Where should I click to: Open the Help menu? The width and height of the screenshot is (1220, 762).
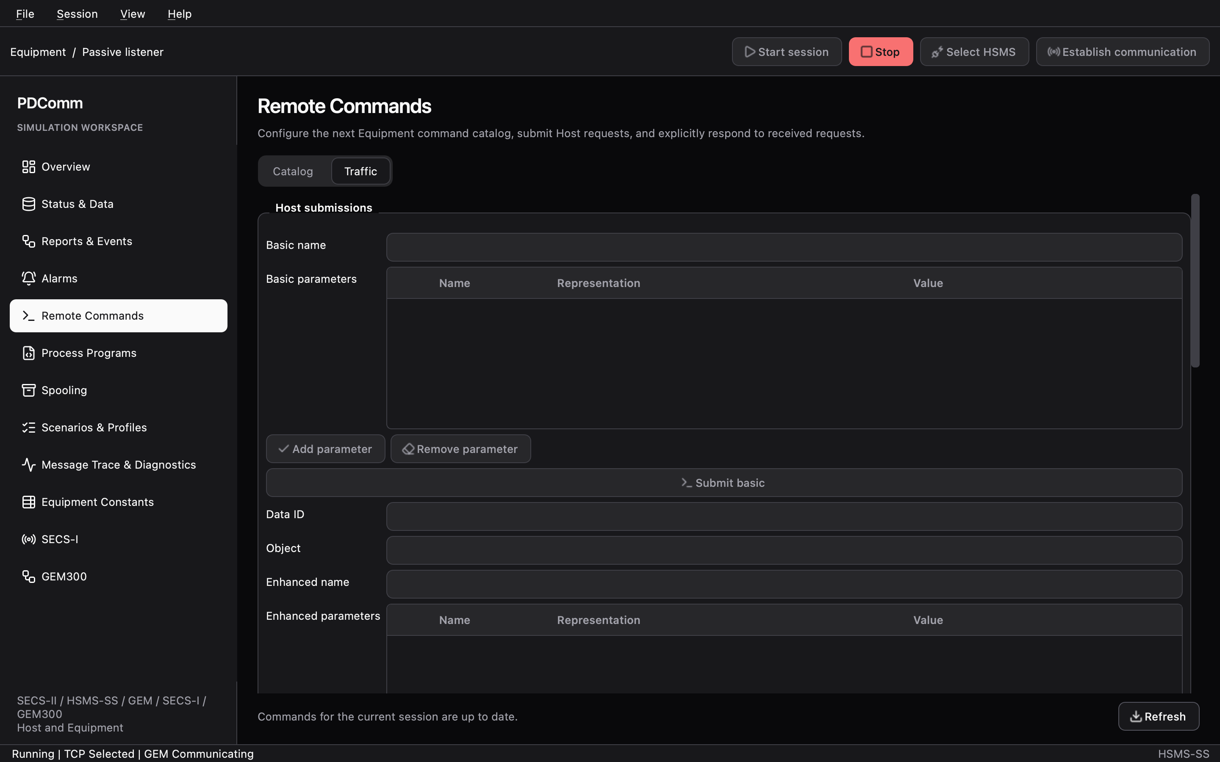tap(180, 14)
